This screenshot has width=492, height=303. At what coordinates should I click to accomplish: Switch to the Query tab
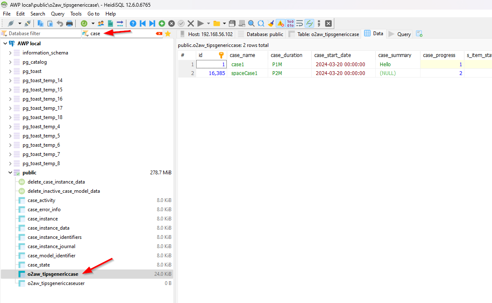pos(400,34)
